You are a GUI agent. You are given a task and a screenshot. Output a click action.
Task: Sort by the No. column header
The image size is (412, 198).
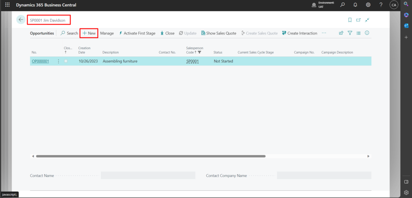click(x=34, y=52)
